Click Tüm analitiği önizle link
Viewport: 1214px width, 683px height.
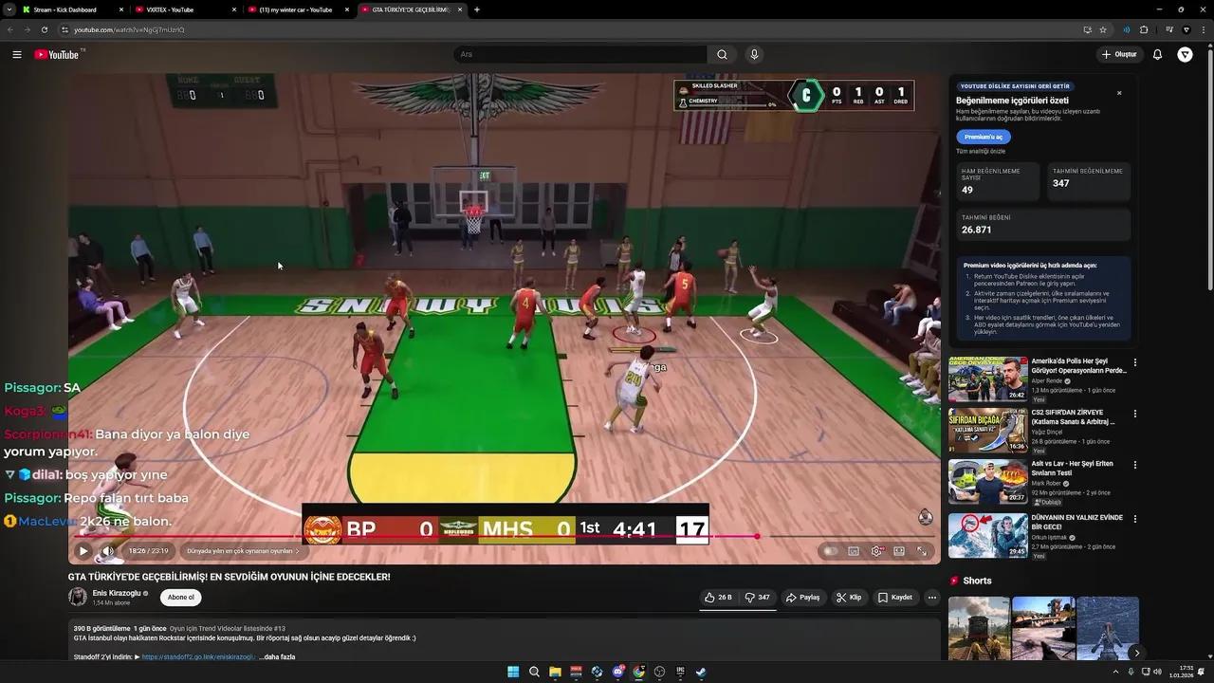tap(981, 151)
